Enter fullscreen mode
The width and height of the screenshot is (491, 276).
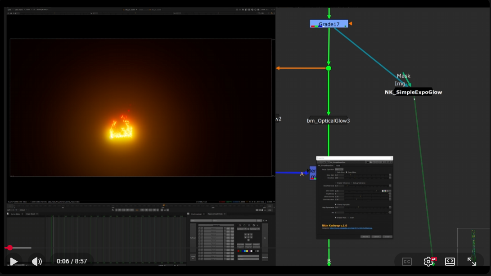pos(472,261)
